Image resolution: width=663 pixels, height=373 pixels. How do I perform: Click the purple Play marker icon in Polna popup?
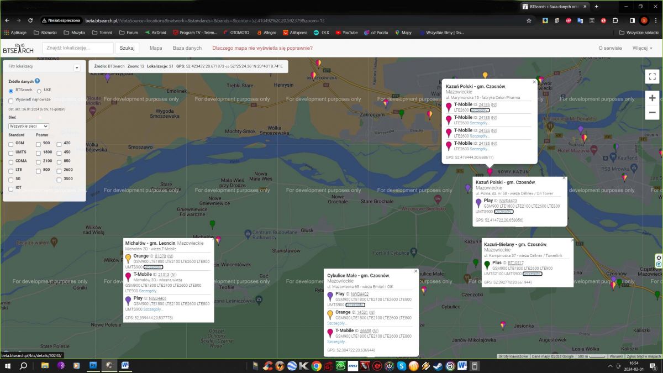(478, 203)
